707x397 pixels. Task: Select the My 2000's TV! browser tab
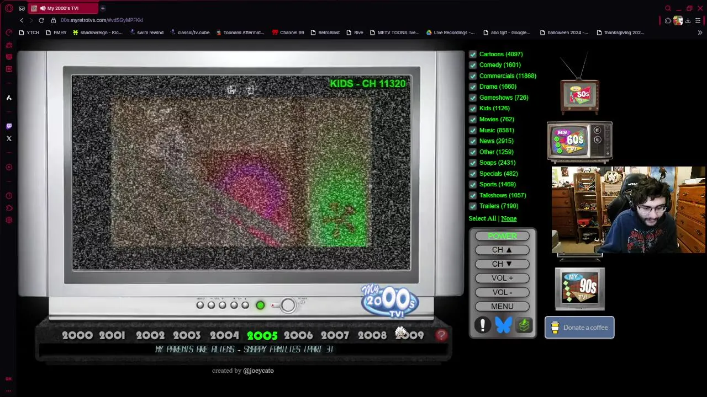[62, 8]
